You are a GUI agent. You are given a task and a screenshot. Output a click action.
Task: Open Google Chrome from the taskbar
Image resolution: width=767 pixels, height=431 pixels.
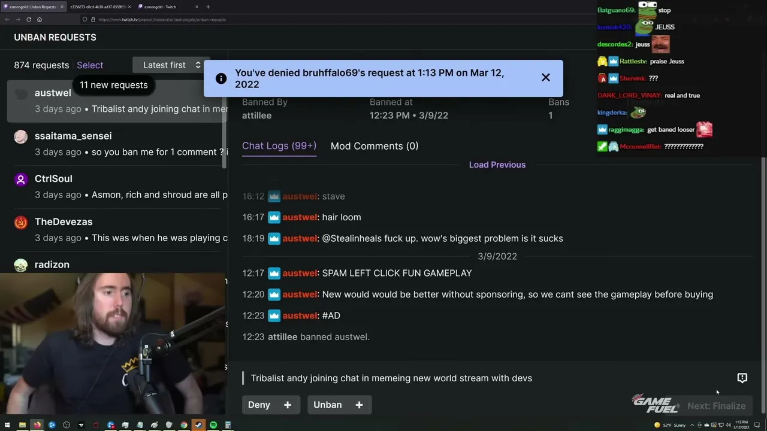tap(184, 425)
